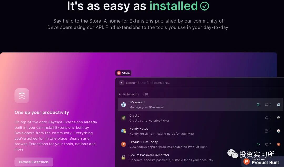This screenshot has width=284, height=167.
Task: Click 'Handy, quick non-floating notes' description
Action: (161, 134)
